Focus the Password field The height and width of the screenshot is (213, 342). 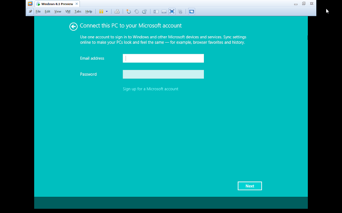click(163, 74)
